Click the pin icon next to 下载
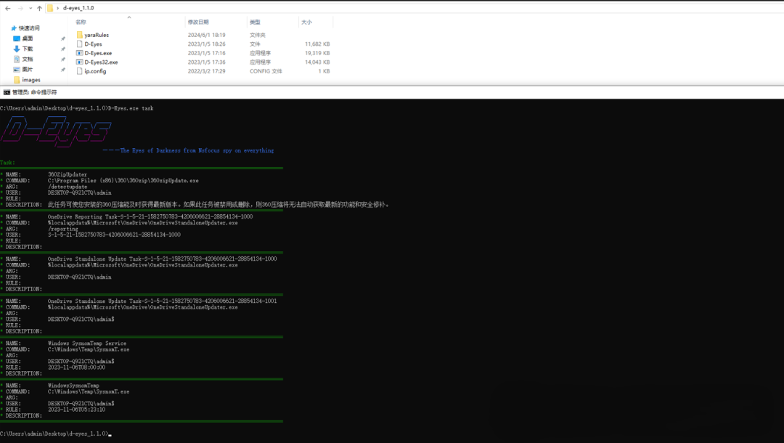Image resolution: width=784 pixels, height=443 pixels. point(63,49)
